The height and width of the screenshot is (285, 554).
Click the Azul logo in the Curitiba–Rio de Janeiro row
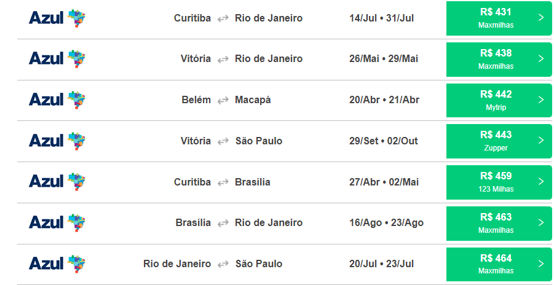click(x=57, y=18)
